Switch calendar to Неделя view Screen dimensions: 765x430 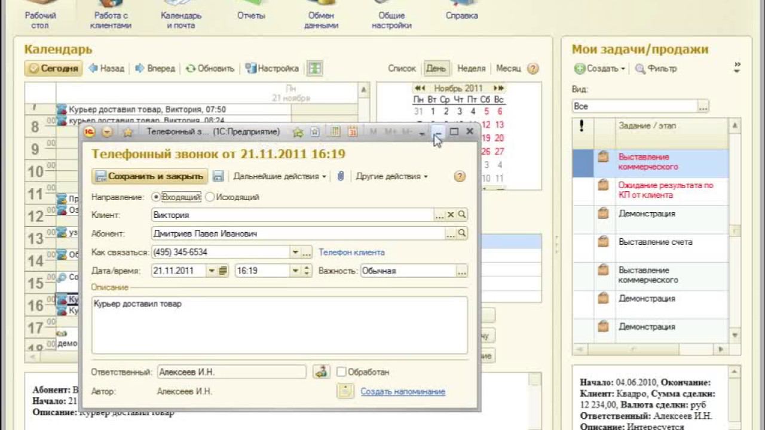(472, 68)
